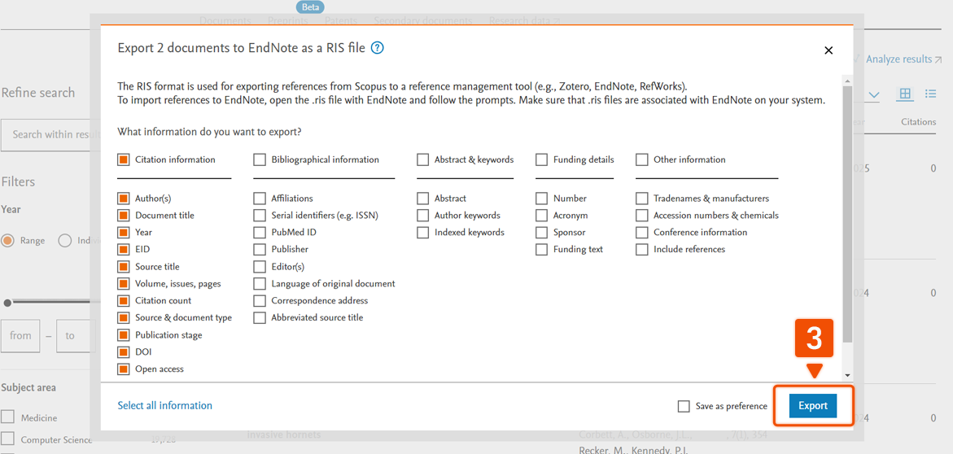This screenshot has width=953, height=454.
Task: Enable the Funding details group checkbox
Action: point(541,159)
